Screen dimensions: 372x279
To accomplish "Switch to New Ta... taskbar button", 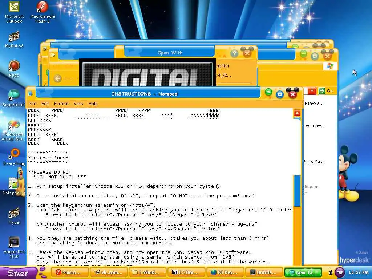I will [303, 272].
